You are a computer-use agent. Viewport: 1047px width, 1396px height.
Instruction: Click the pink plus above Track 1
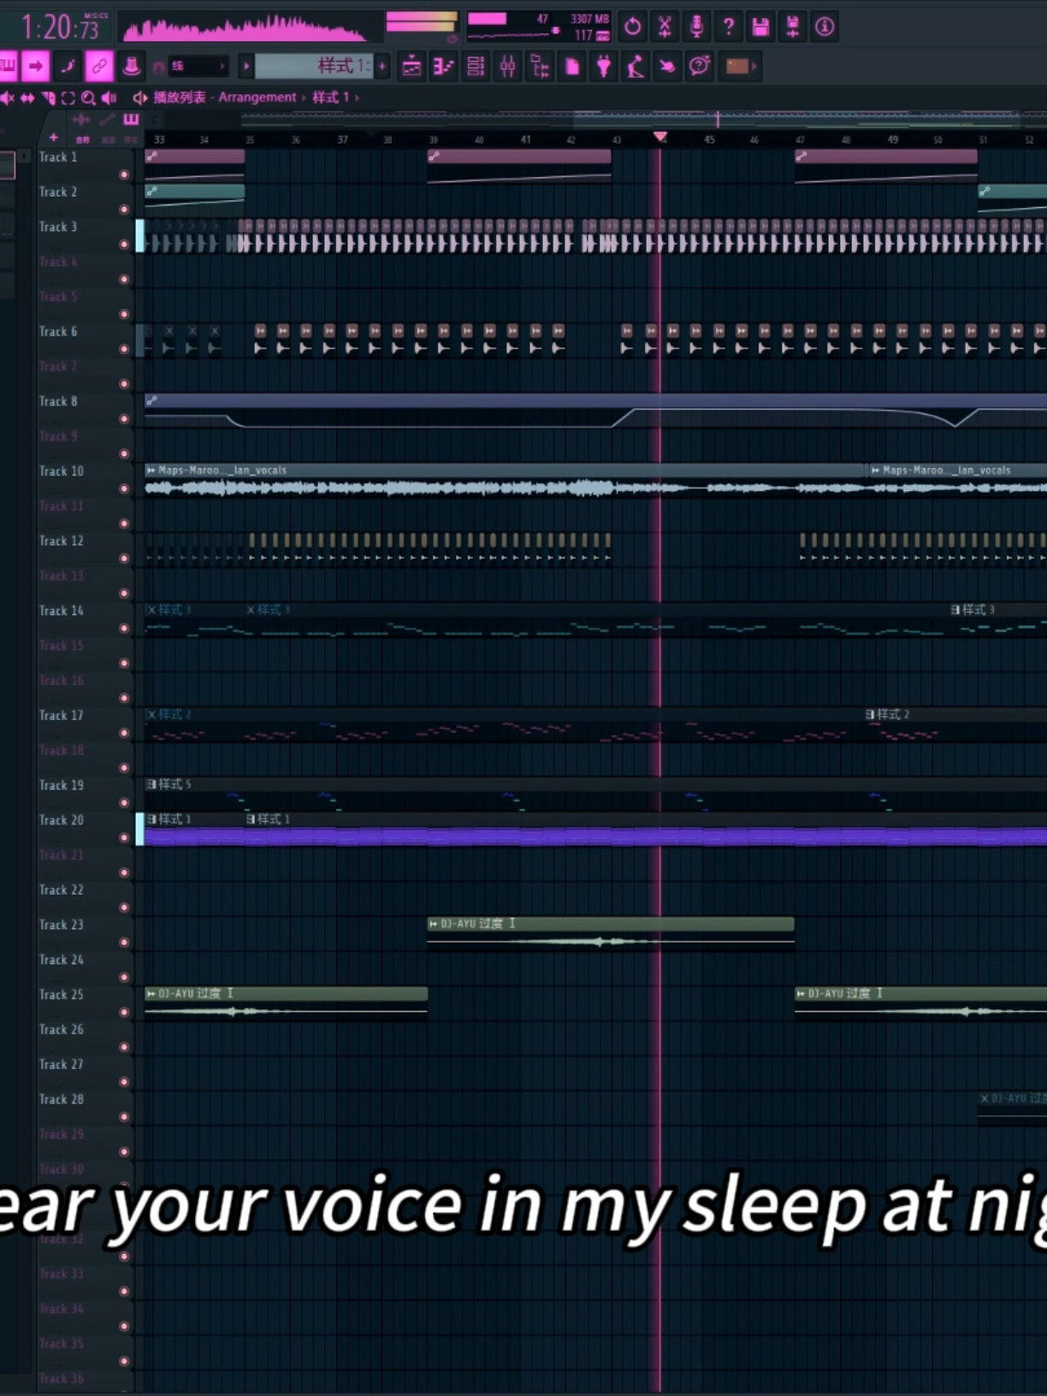[x=54, y=138]
